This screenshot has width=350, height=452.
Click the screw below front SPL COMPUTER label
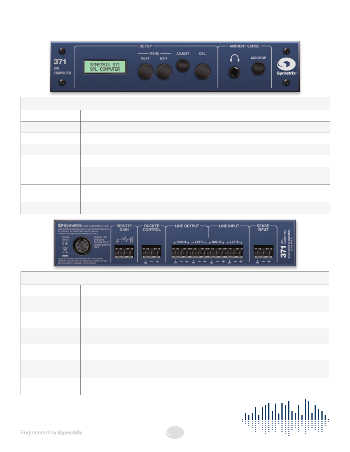tap(62, 82)
